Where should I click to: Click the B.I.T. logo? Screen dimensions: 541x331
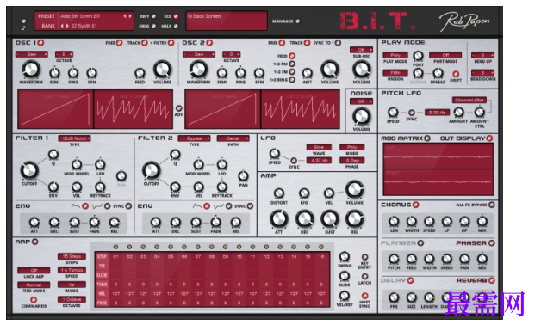[377, 21]
